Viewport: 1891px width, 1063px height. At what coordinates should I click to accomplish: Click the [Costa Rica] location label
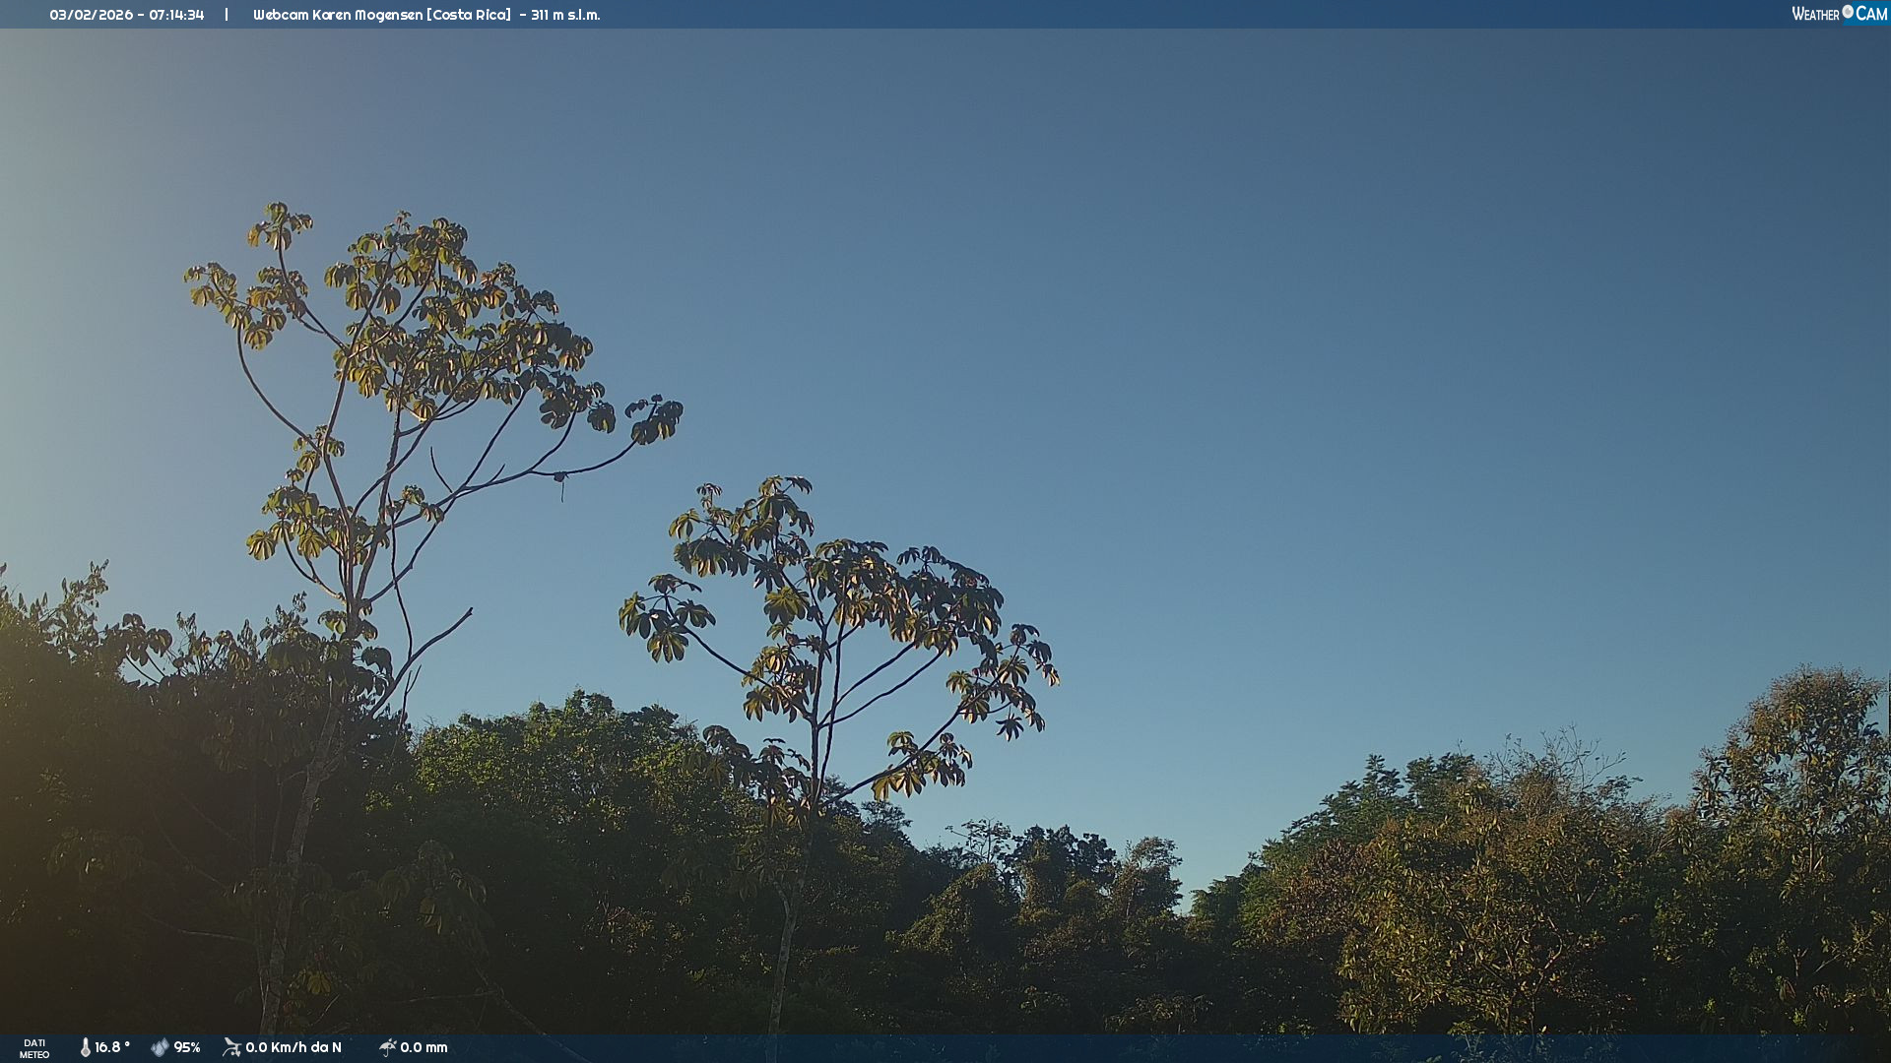coord(469,15)
